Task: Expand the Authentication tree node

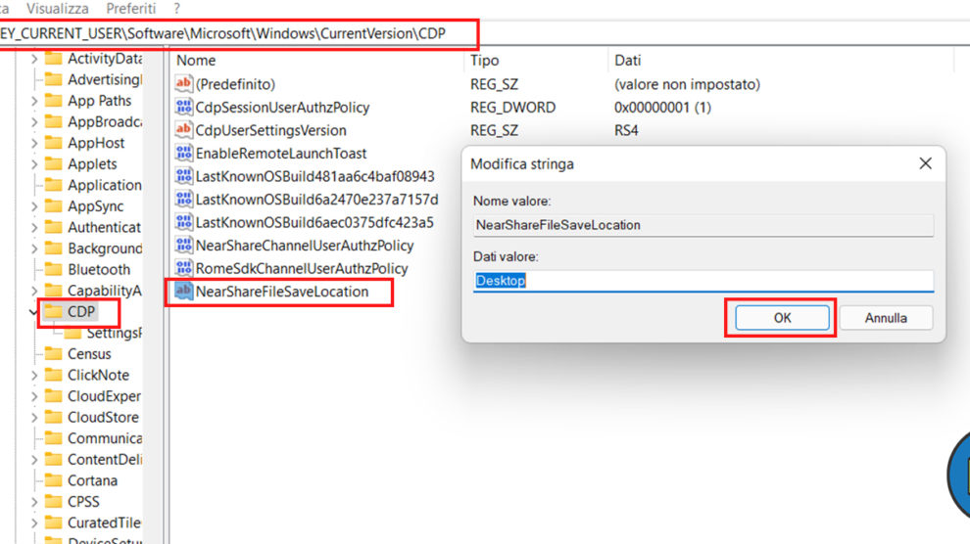Action: 34,228
